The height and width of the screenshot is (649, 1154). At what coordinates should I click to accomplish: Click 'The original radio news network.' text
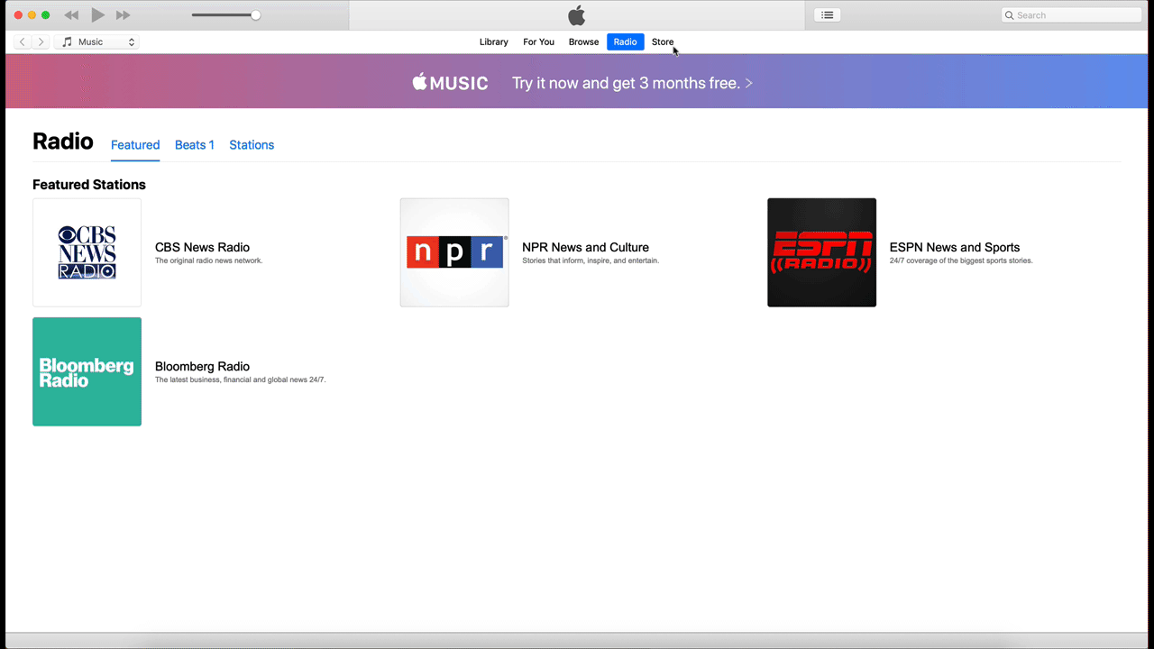point(208,261)
